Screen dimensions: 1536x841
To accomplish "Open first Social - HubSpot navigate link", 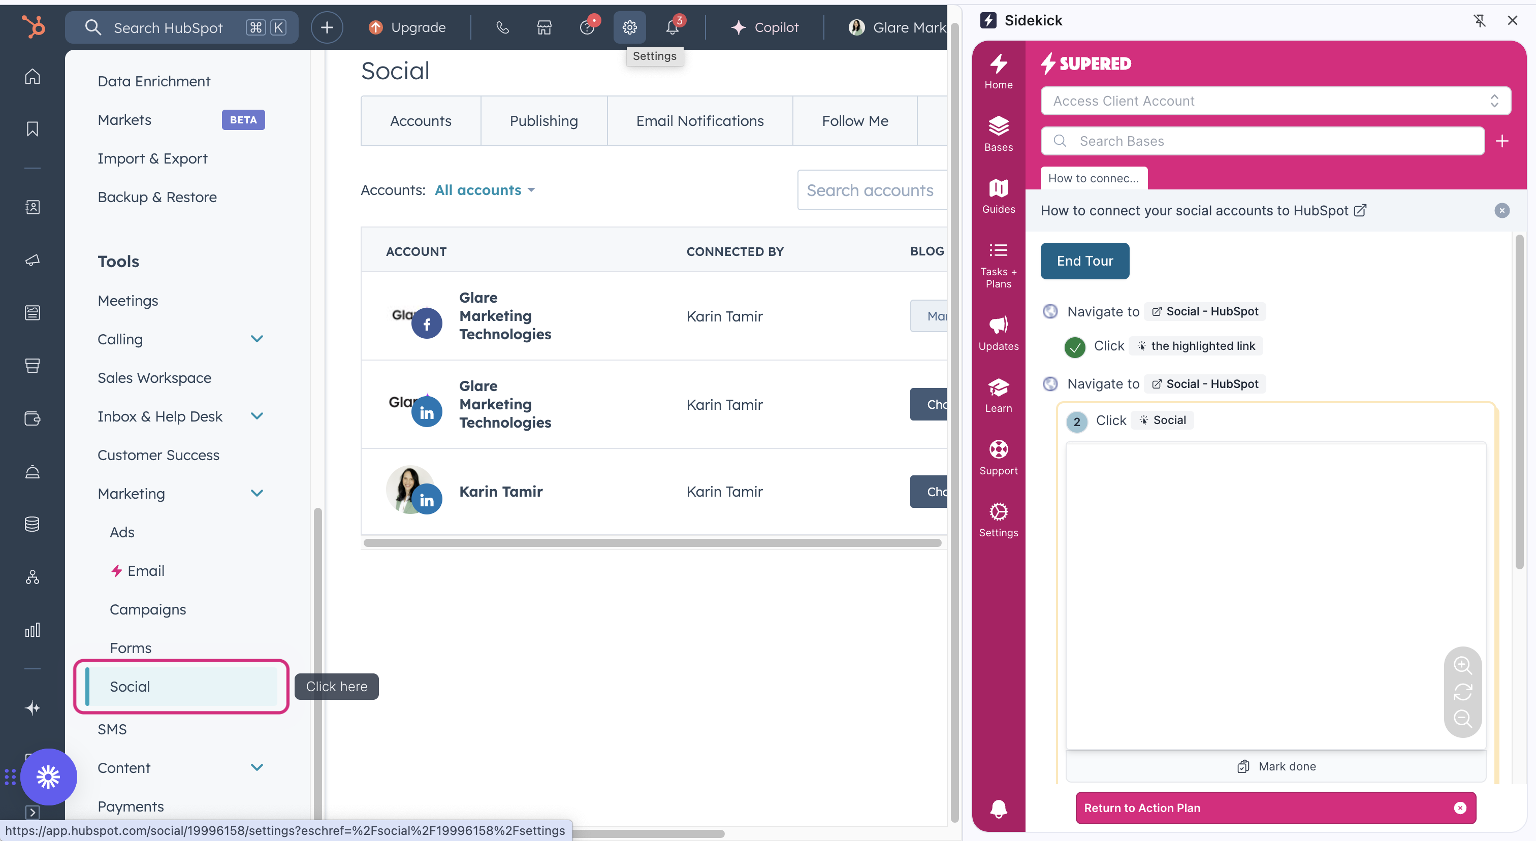I will (1204, 311).
